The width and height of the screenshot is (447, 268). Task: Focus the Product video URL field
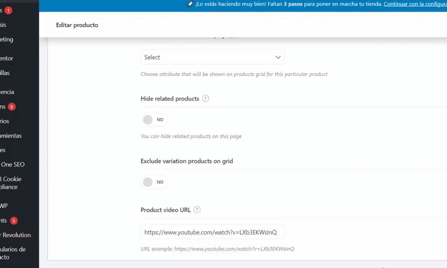coord(212,232)
